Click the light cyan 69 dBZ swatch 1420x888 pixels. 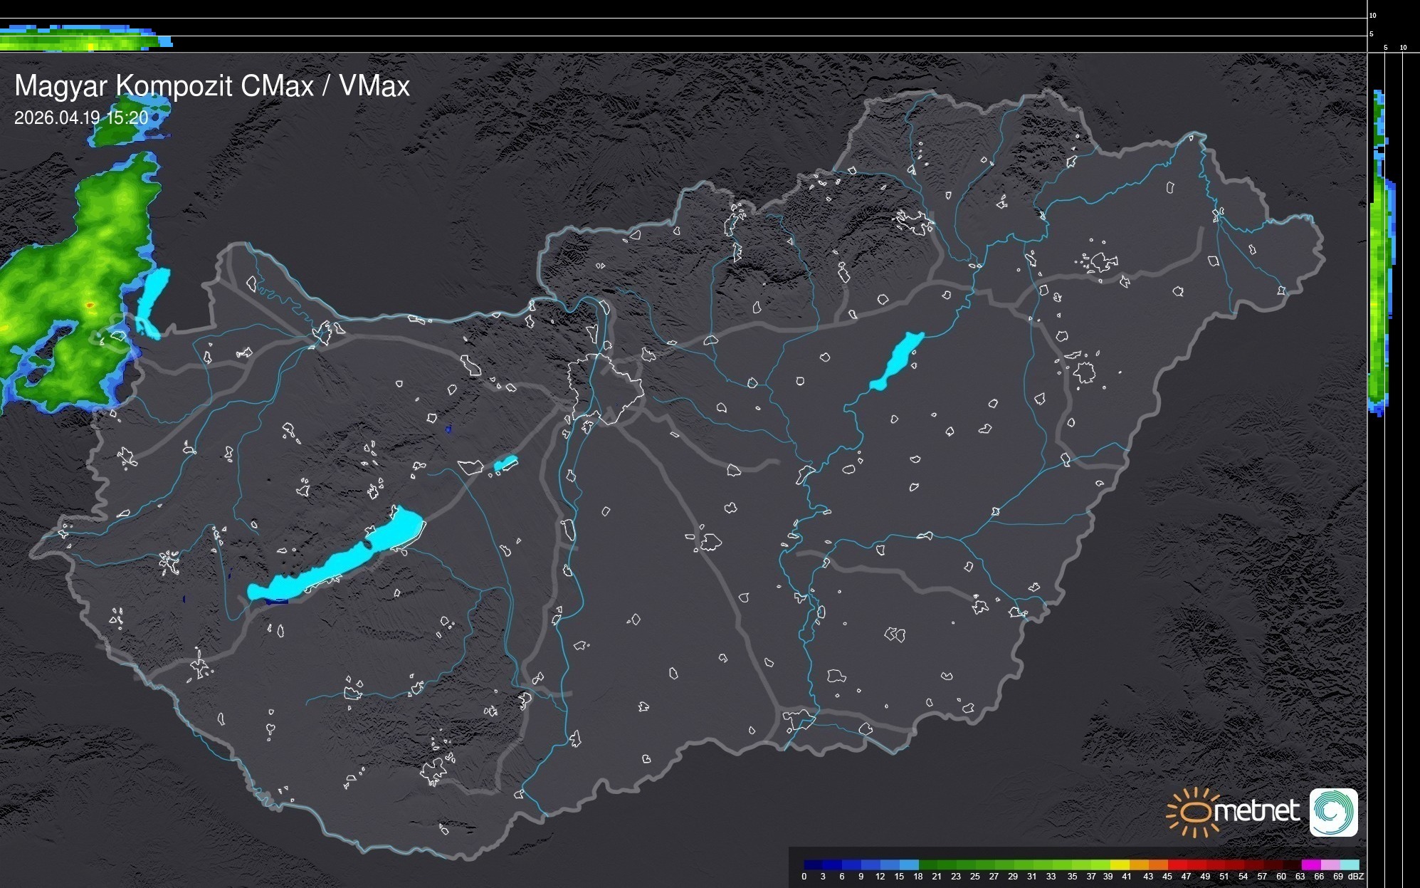(x=1349, y=865)
